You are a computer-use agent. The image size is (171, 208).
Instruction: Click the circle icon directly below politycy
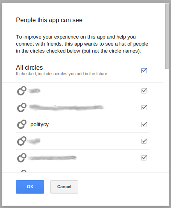tap(22, 141)
